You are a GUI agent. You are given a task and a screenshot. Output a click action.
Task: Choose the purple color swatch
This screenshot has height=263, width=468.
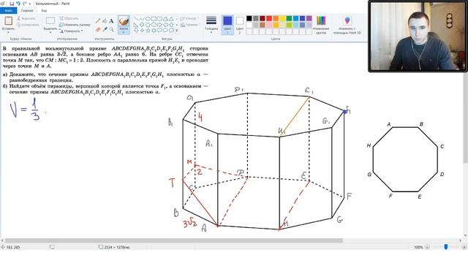click(309, 18)
